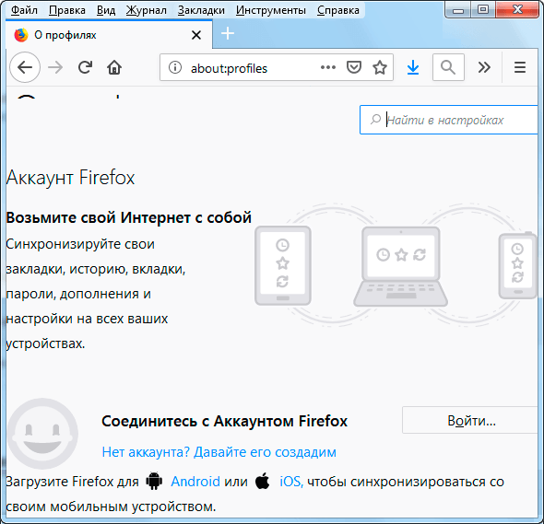544x524 pixels.
Task: Open the Закладки menu
Action: pos(201,10)
